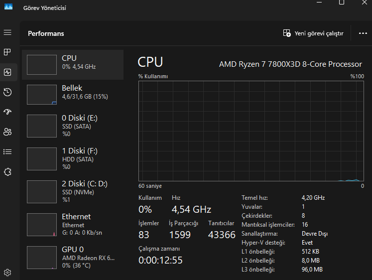This screenshot has height=280, width=372.
Task: Click the 0 Diski mini graph thumbnail
Action: 42,126
